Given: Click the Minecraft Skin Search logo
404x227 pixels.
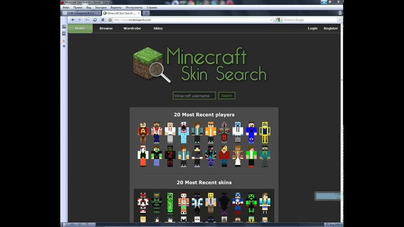Looking at the screenshot, I should tap(200, 65).
